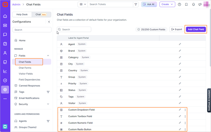Switch to the Help Desk tab
The height and width of the screenshot is (132, 211).
click(x=22, y=14)
